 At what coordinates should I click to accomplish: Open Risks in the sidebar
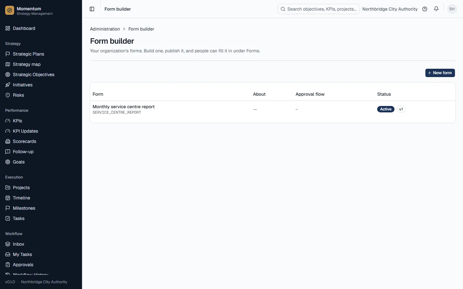[41, 95]
